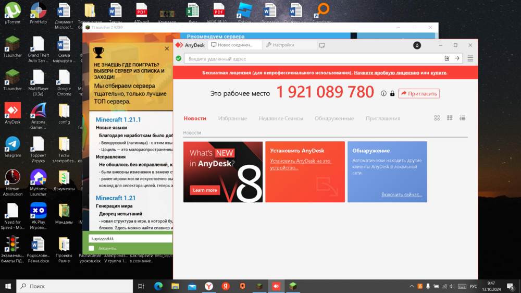The image size is (521, 293).
Task: Click the купите link in the banner
Action: click(x=438, y=73)
